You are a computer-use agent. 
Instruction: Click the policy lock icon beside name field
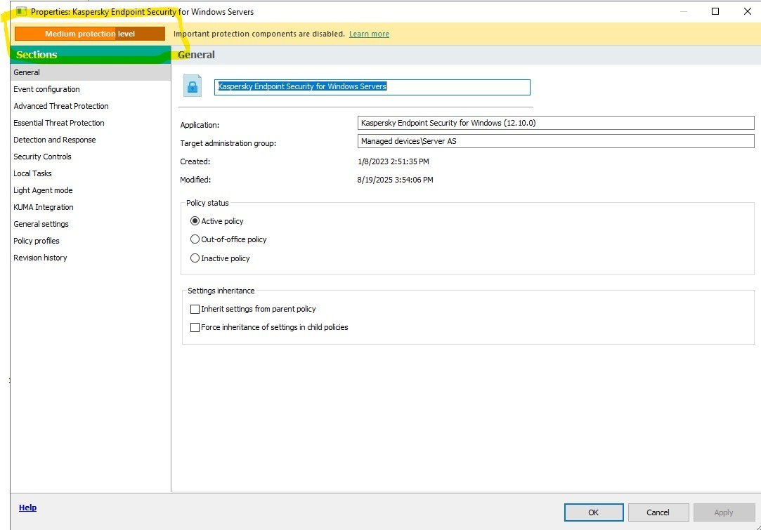193,86
